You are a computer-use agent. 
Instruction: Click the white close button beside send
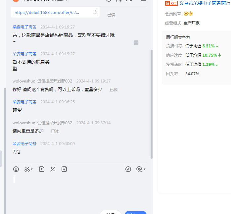click(111, 212)
